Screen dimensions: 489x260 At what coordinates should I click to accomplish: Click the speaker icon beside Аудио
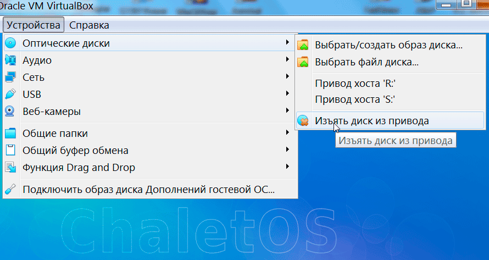coord(10,60)
